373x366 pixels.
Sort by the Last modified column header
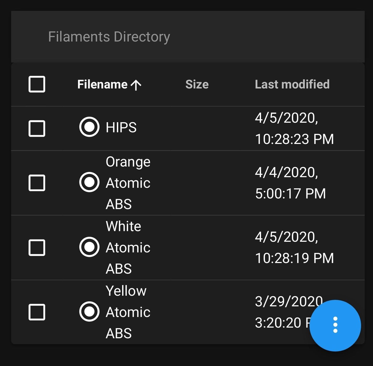(x=292, y=84)
